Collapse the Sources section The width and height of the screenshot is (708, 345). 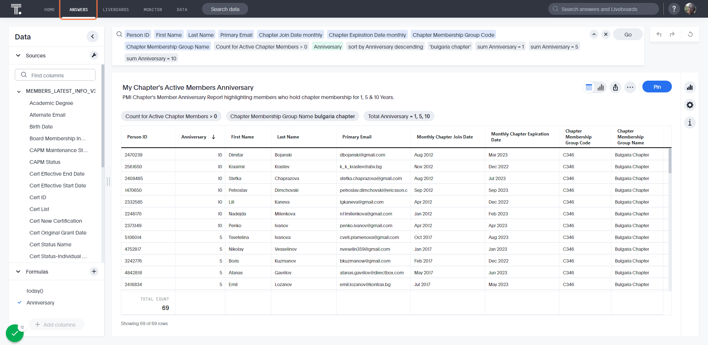point(18,55)
